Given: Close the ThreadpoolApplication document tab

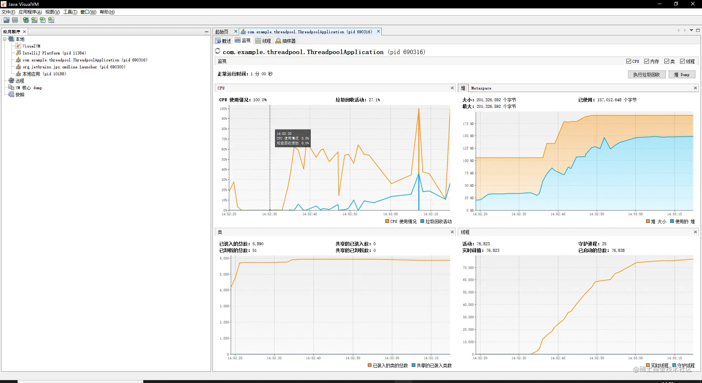Looking at the screenshot, I should tap(378, 31).
